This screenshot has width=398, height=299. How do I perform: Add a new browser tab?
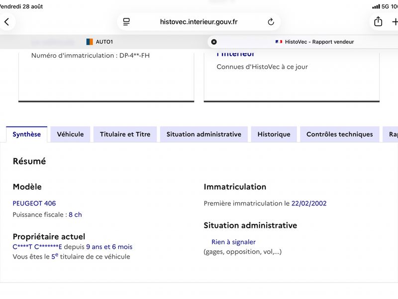pyautogui.click(x=395, y=22)
